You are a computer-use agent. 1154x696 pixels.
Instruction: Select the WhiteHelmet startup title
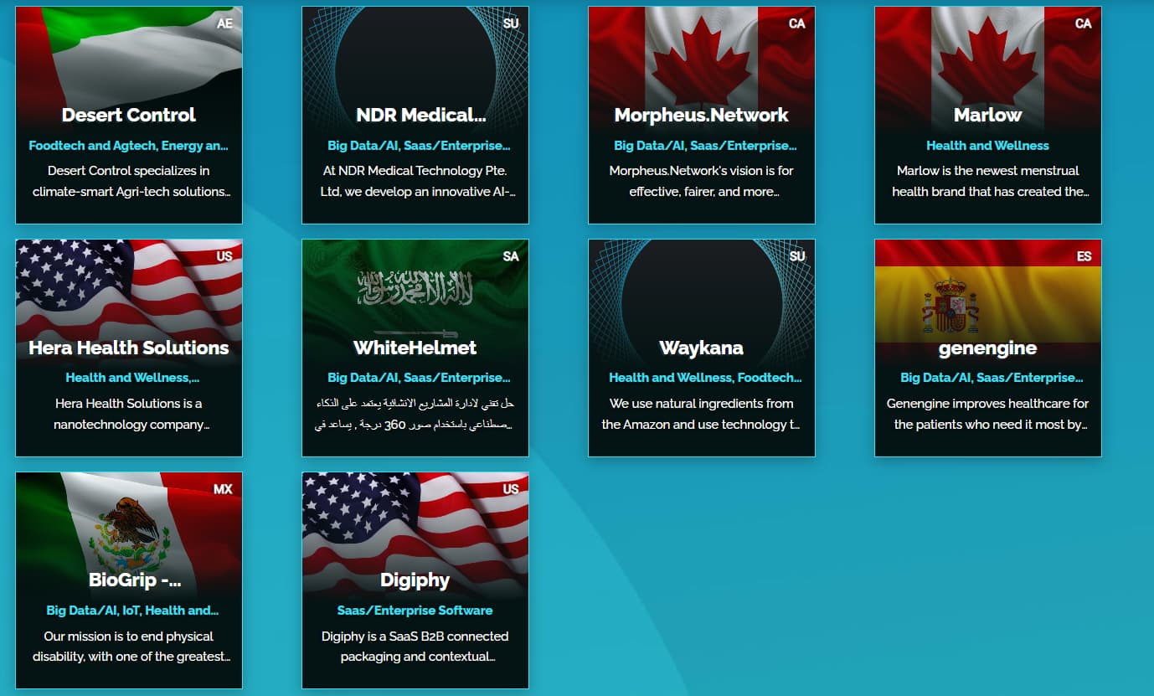click(415, 348)
